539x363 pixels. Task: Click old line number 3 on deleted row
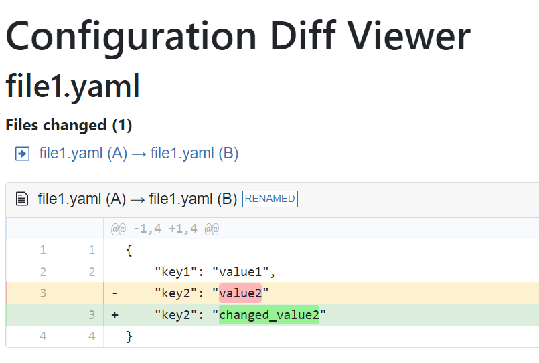coord(43,293)
